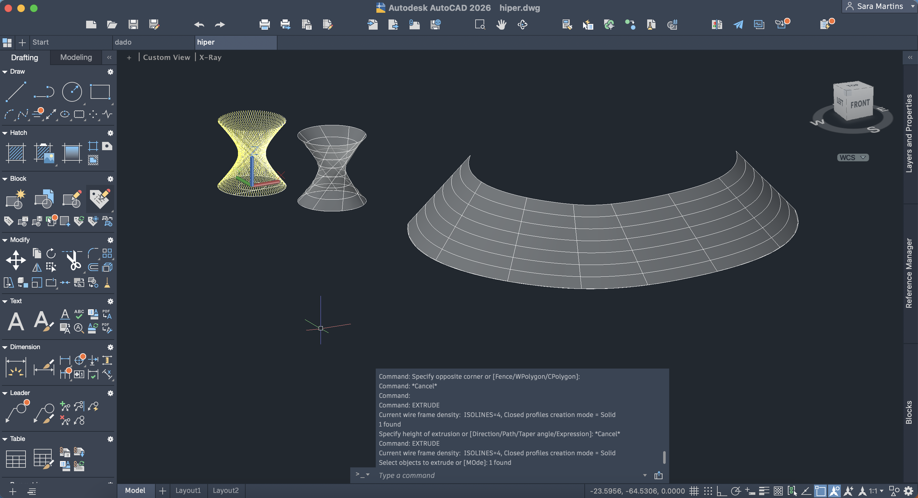Click the X-Ray visual style label
Viewport: 918px width, 498px height.
[x=210, y=57]
